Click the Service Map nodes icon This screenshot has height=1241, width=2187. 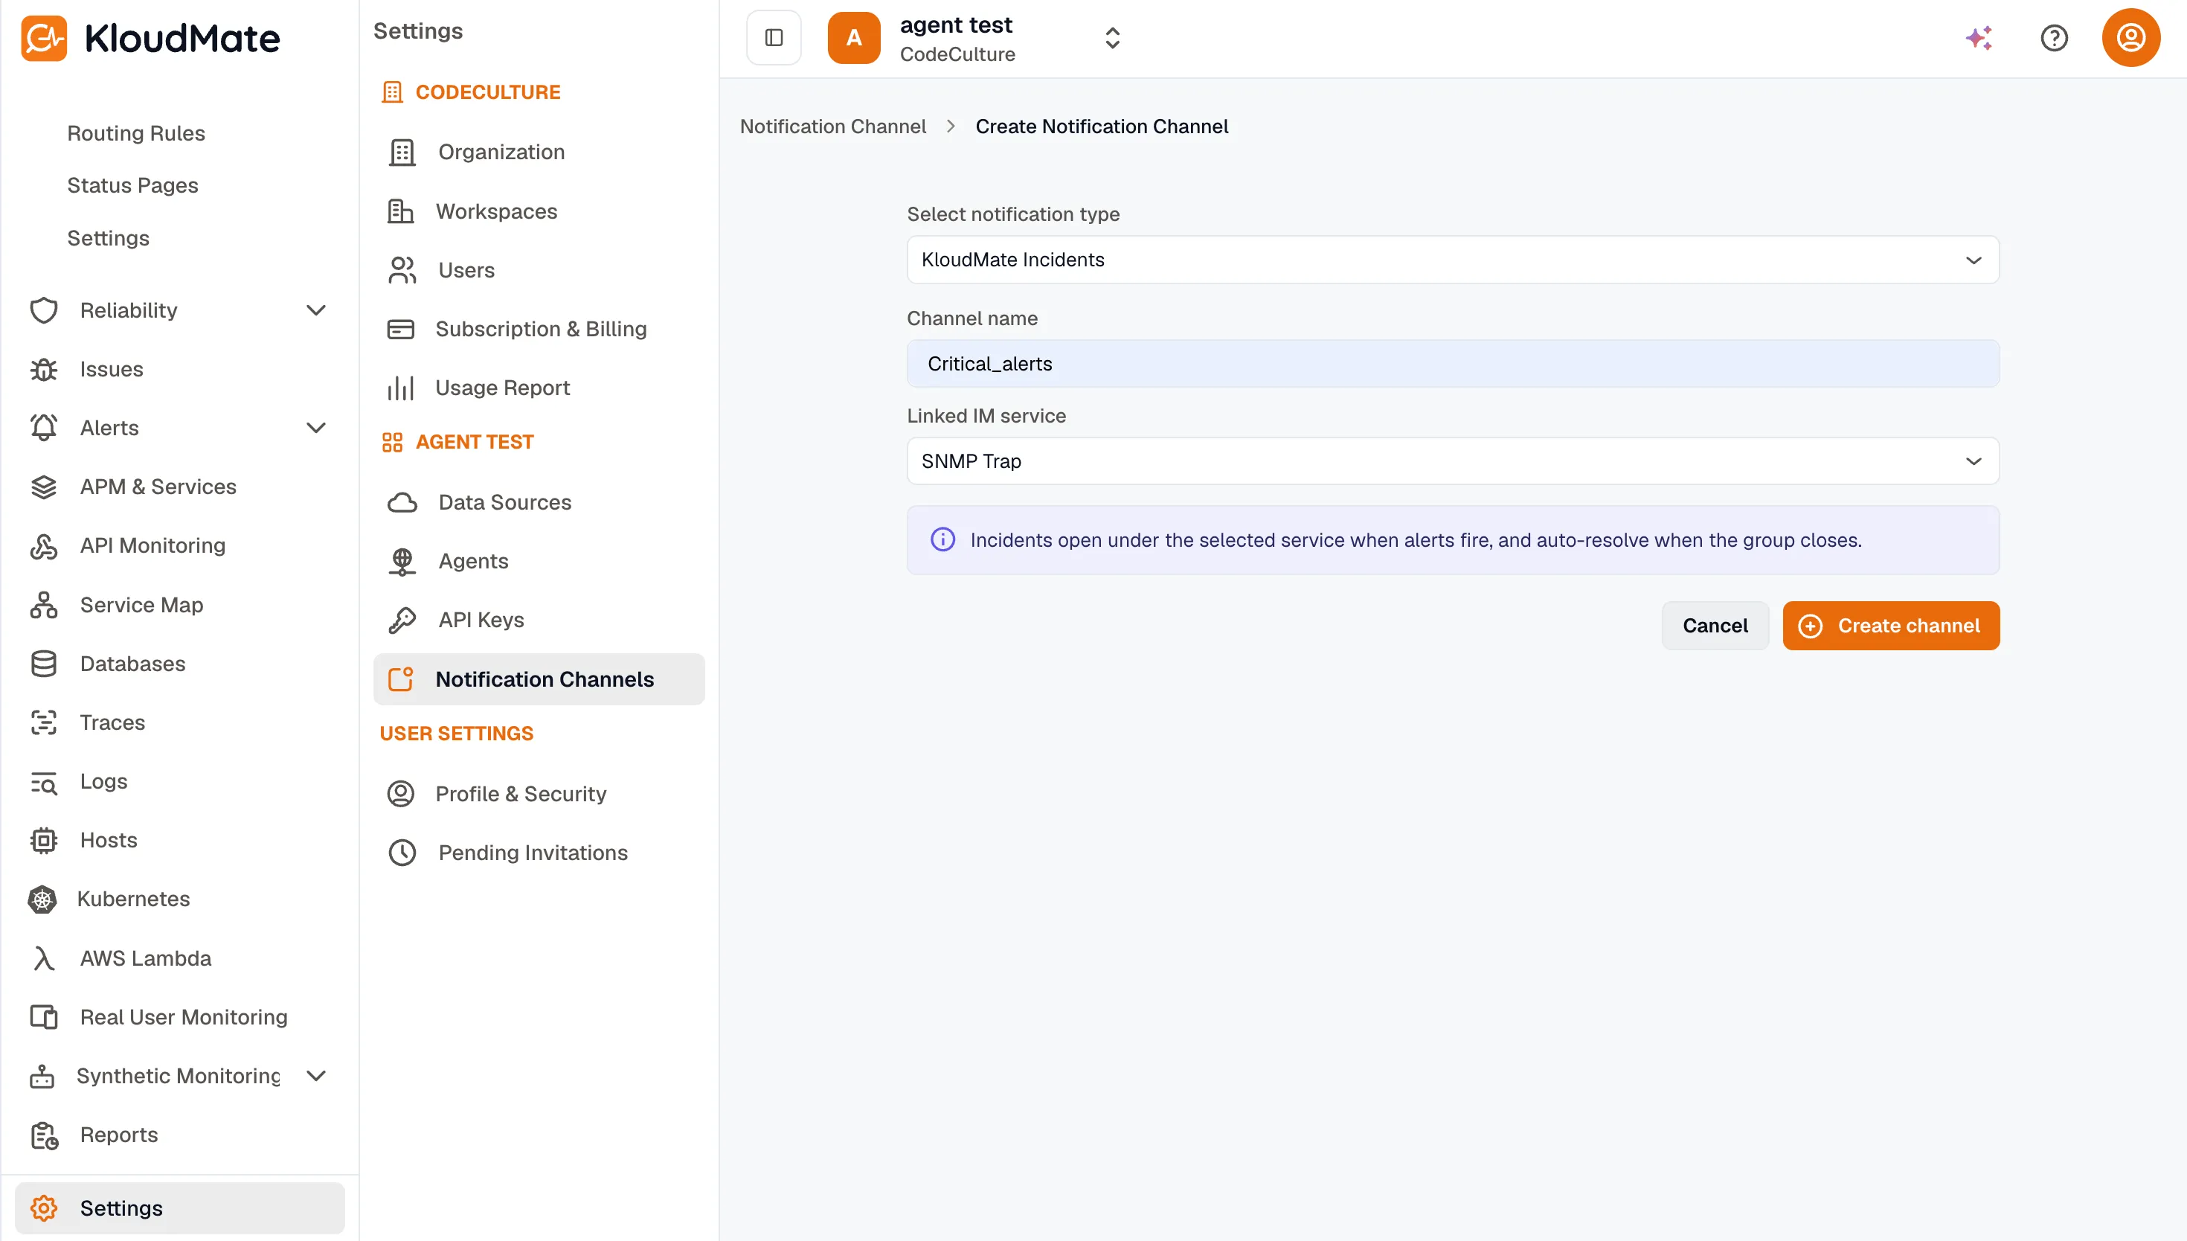[43, 605]
